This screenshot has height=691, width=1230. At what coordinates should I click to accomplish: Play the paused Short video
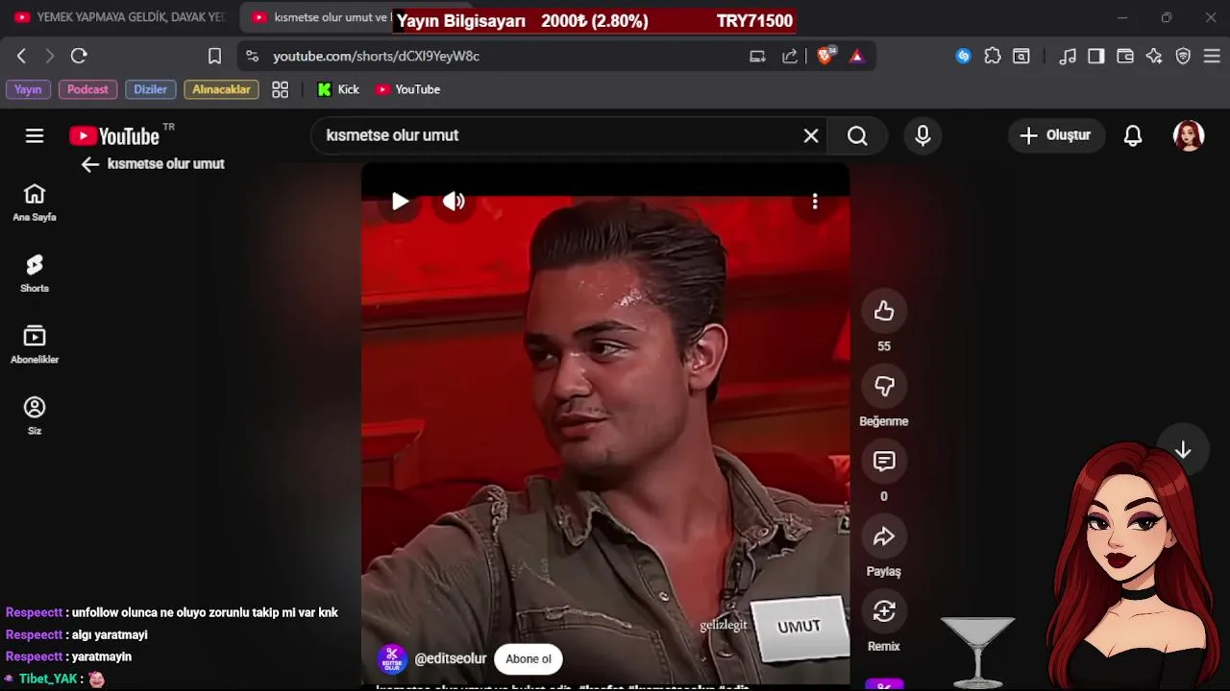coord(400,201)
